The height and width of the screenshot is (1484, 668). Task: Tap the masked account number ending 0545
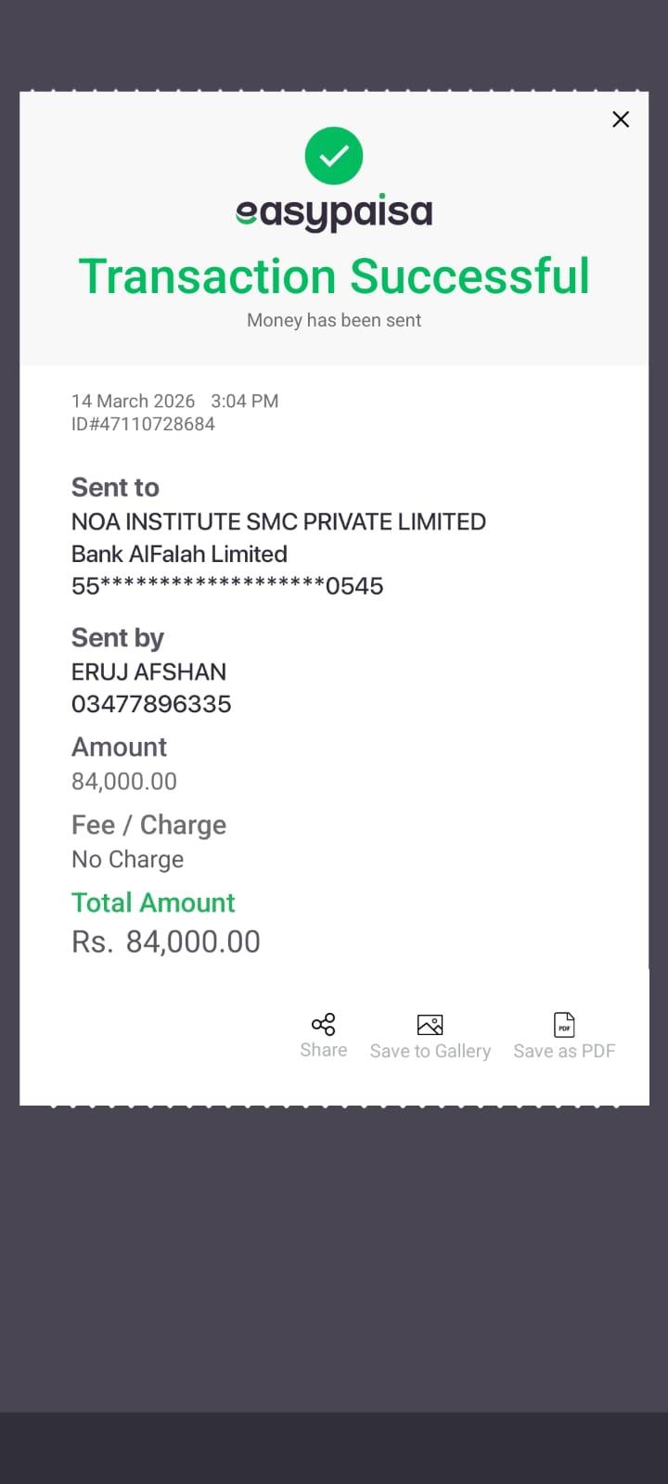click(227, 586)
